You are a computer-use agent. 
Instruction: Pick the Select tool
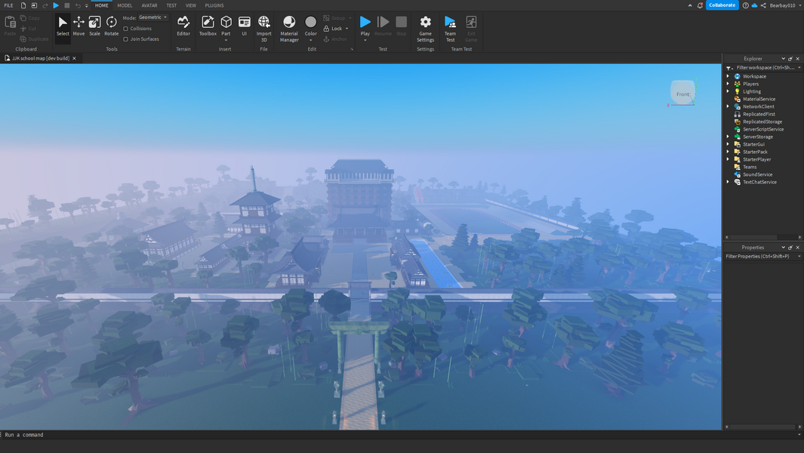coord(63,26)
